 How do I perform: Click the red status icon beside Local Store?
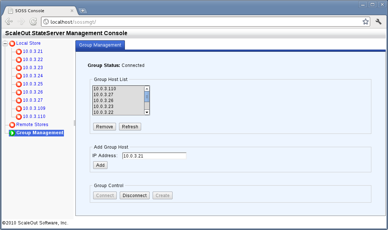point(12,44)
